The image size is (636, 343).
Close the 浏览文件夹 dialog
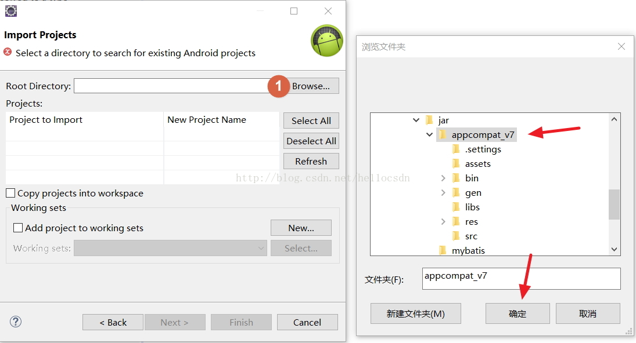(621, 46)
